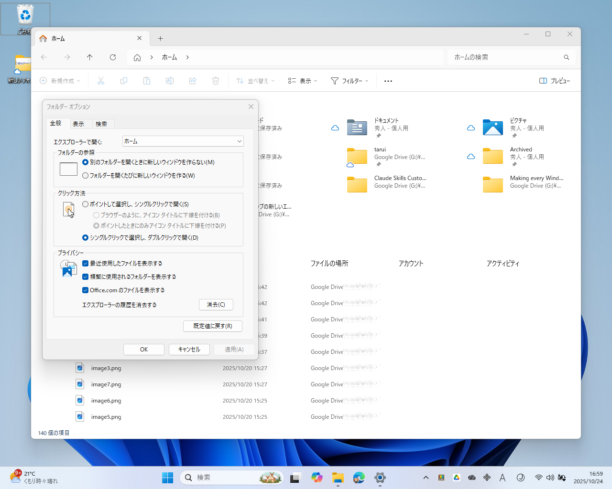Expand chevron after ホーム in address bar

pos(187,57)
